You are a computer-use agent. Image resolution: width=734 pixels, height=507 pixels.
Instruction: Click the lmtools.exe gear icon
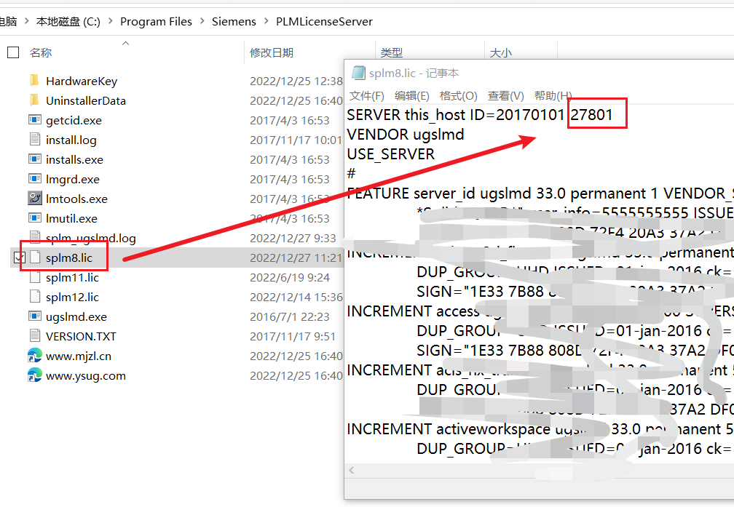[x=34, y=199]
